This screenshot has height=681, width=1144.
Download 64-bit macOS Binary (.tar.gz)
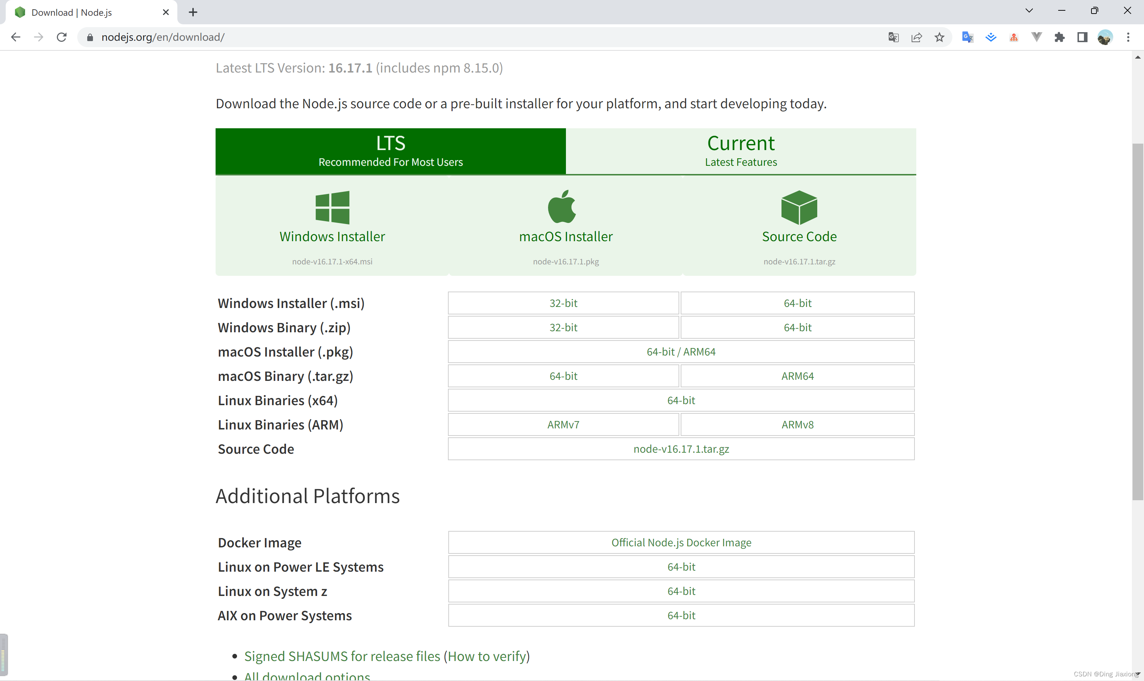[563, 376]
